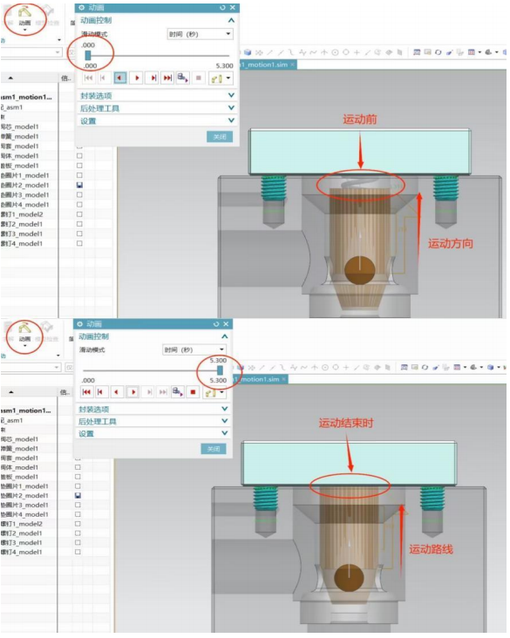Click the 关闭 button in the panel showing time 5.300

pos(214,449)
